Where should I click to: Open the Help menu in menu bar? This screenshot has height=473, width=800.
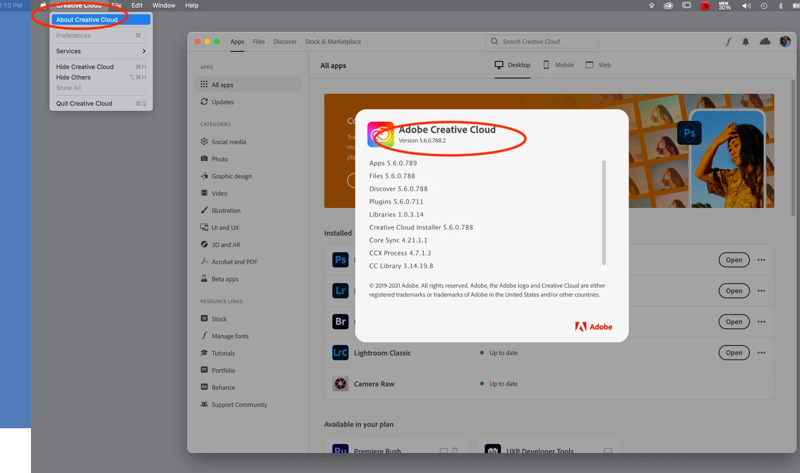(191, 5)
